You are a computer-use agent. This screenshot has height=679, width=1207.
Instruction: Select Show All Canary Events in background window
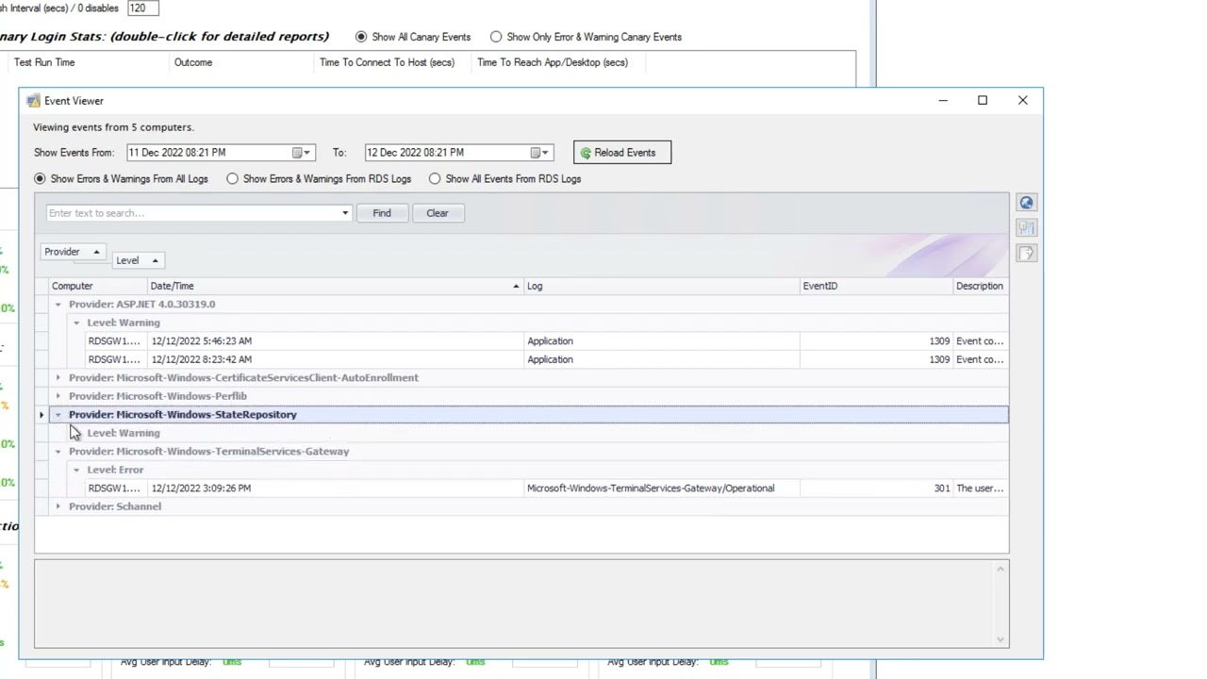click(x=412, y=37)
